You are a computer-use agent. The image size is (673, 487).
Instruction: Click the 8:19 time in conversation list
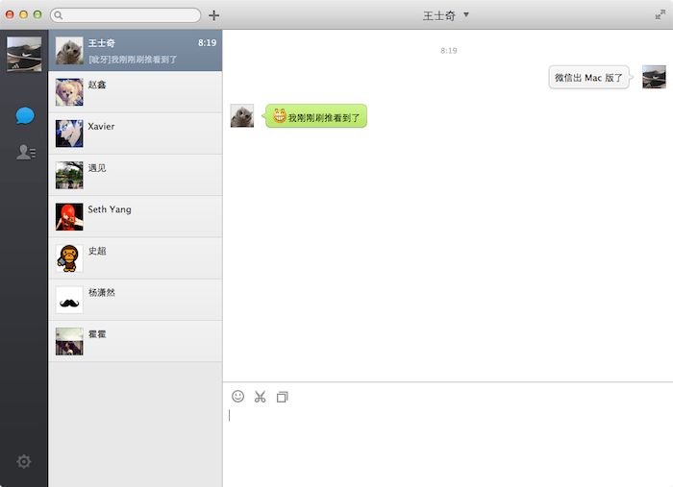click(x=207, y=43)
